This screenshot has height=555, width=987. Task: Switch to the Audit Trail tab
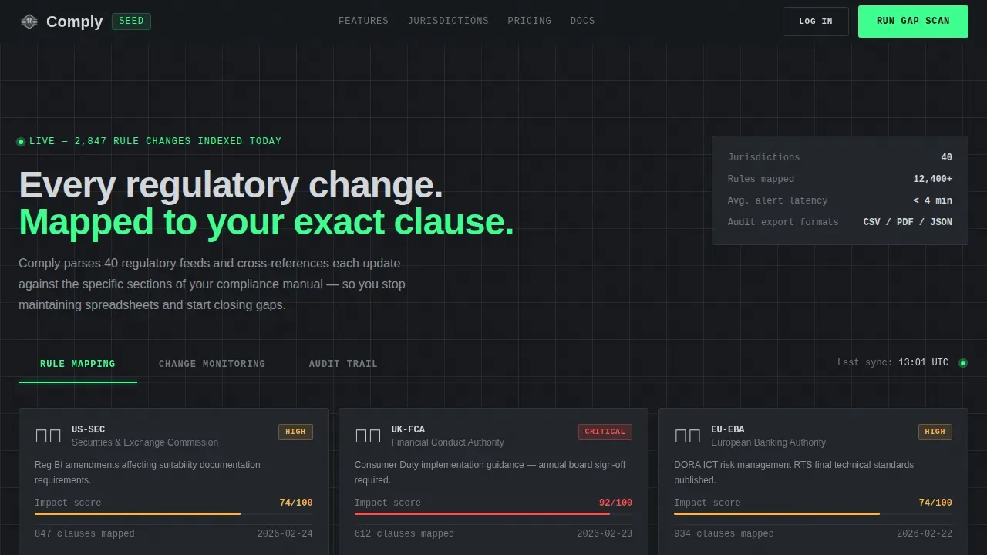click(x=343, y=364)
